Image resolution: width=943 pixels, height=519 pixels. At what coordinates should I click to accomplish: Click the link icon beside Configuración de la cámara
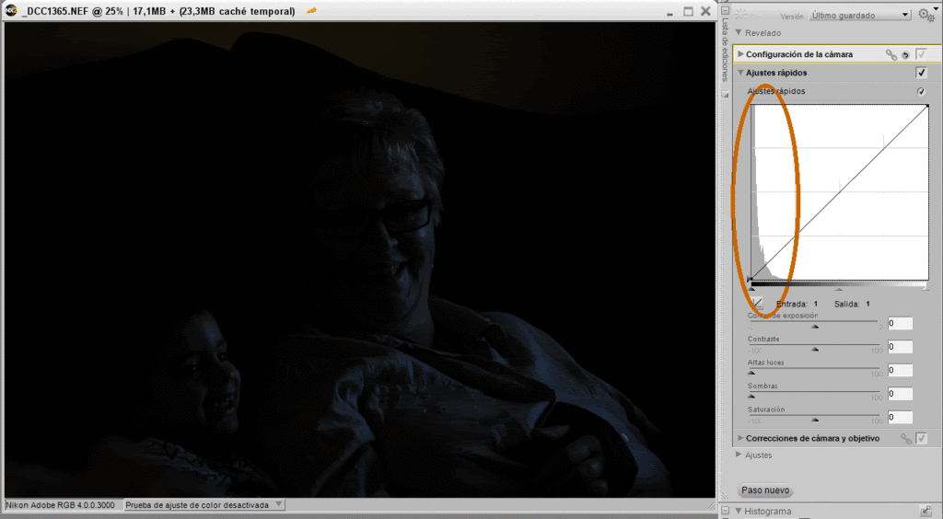point(891,54)
